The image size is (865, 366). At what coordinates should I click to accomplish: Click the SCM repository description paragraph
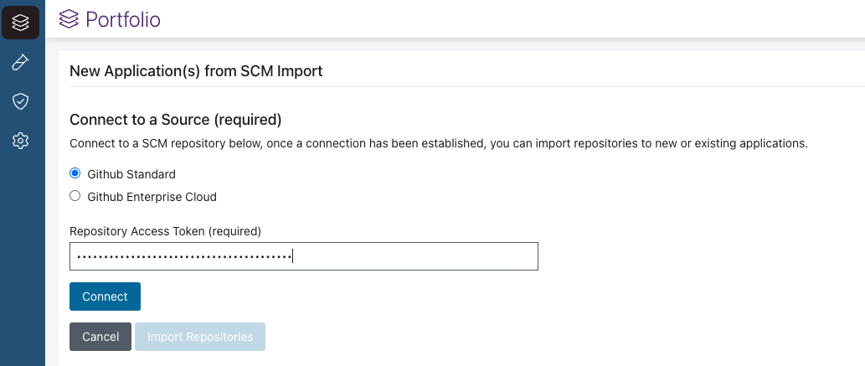click(x=438, y=143)
